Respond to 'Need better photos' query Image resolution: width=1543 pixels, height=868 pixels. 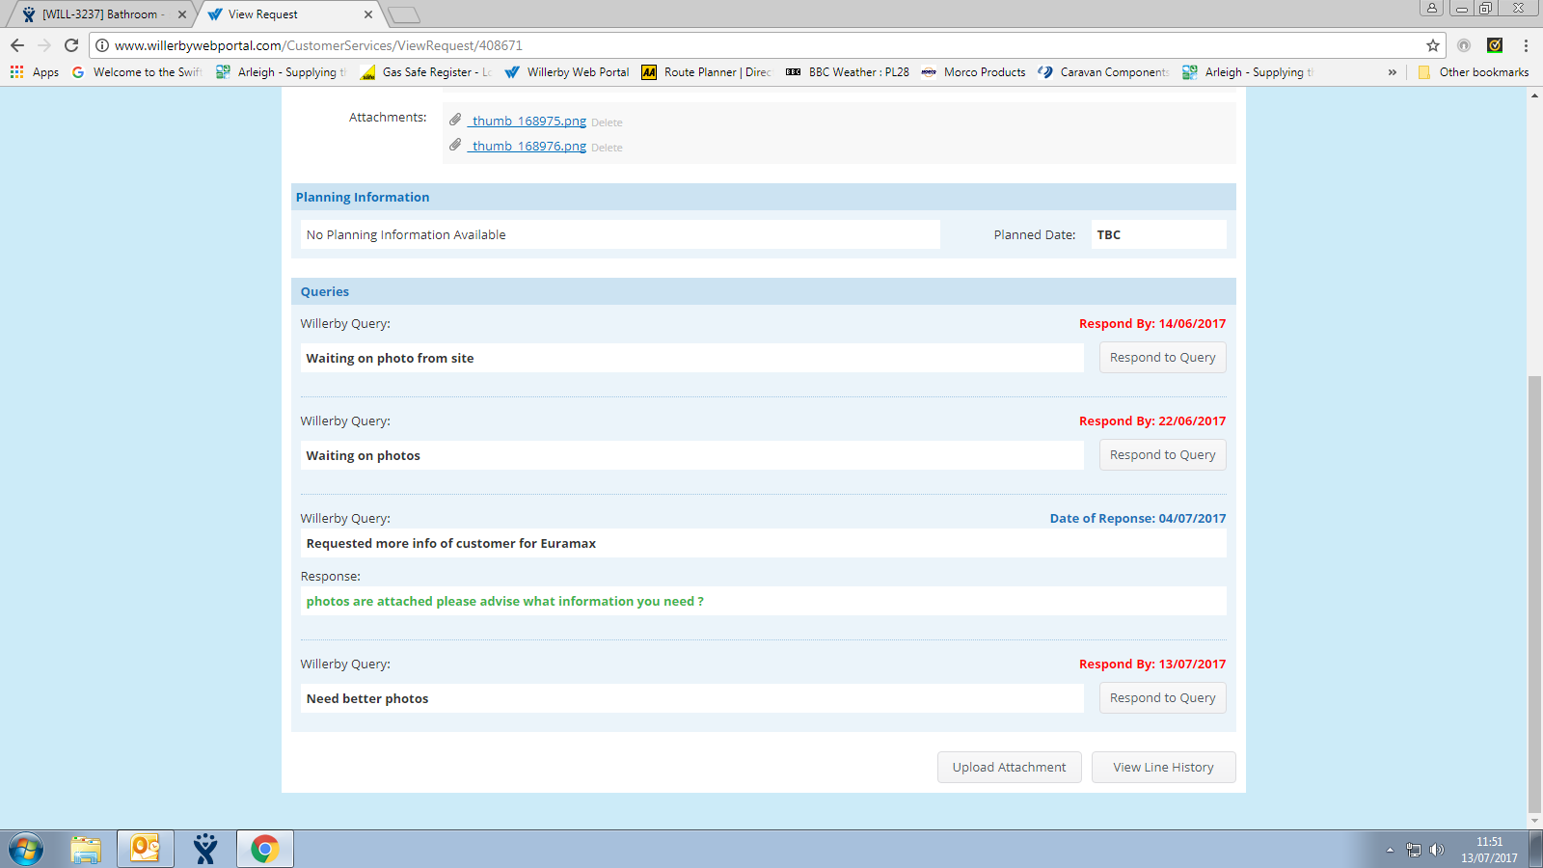1162,698
